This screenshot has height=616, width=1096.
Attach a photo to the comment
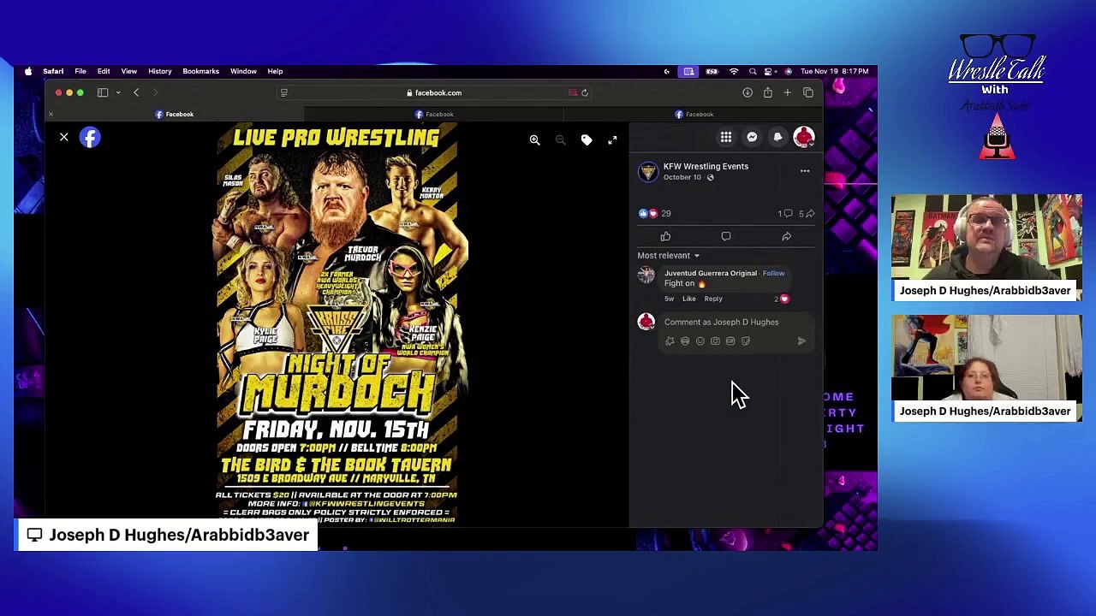coord(715,341)
